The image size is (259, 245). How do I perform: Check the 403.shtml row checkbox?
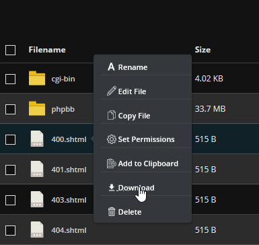coord(10,200)
